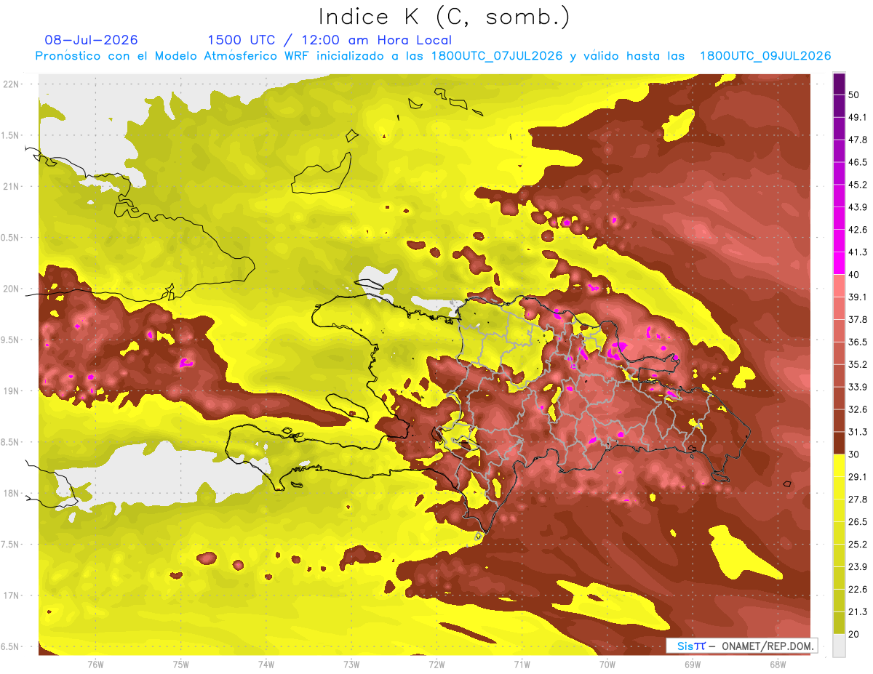Pick the dark purple swatch above the 50 label
This screenshot has height=674, width=873.
tap(839, 84)
